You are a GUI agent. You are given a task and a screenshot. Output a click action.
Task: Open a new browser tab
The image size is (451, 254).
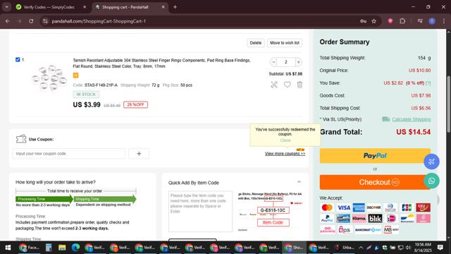click(x=175, y=7)
